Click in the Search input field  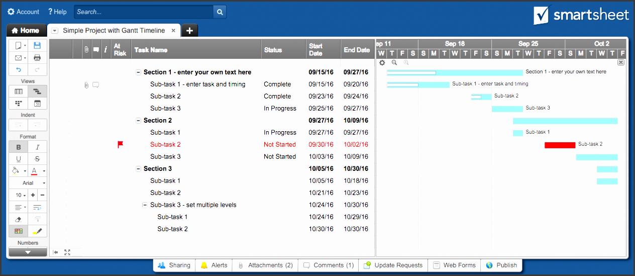pyautogui.click(x=144, y=12)
